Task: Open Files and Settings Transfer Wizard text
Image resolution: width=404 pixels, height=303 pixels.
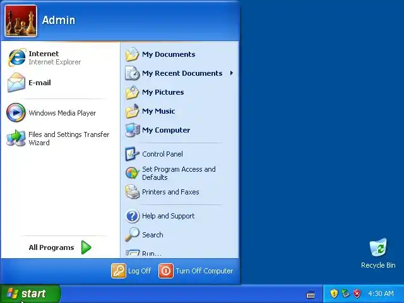Action: [x=69, y=138]
